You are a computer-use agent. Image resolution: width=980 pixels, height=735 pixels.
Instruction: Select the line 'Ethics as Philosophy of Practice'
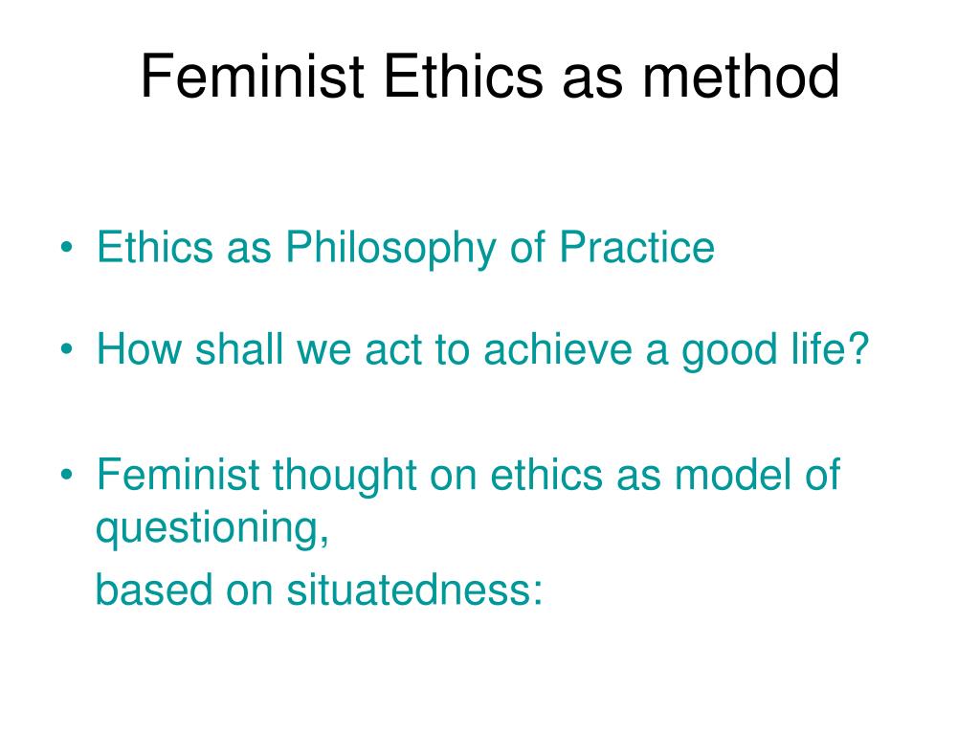point(405,248)
